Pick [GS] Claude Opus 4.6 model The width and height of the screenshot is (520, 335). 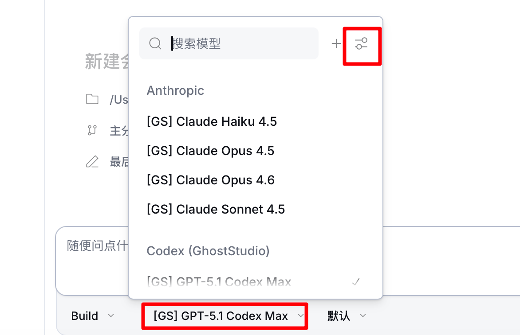click(210, 180)
